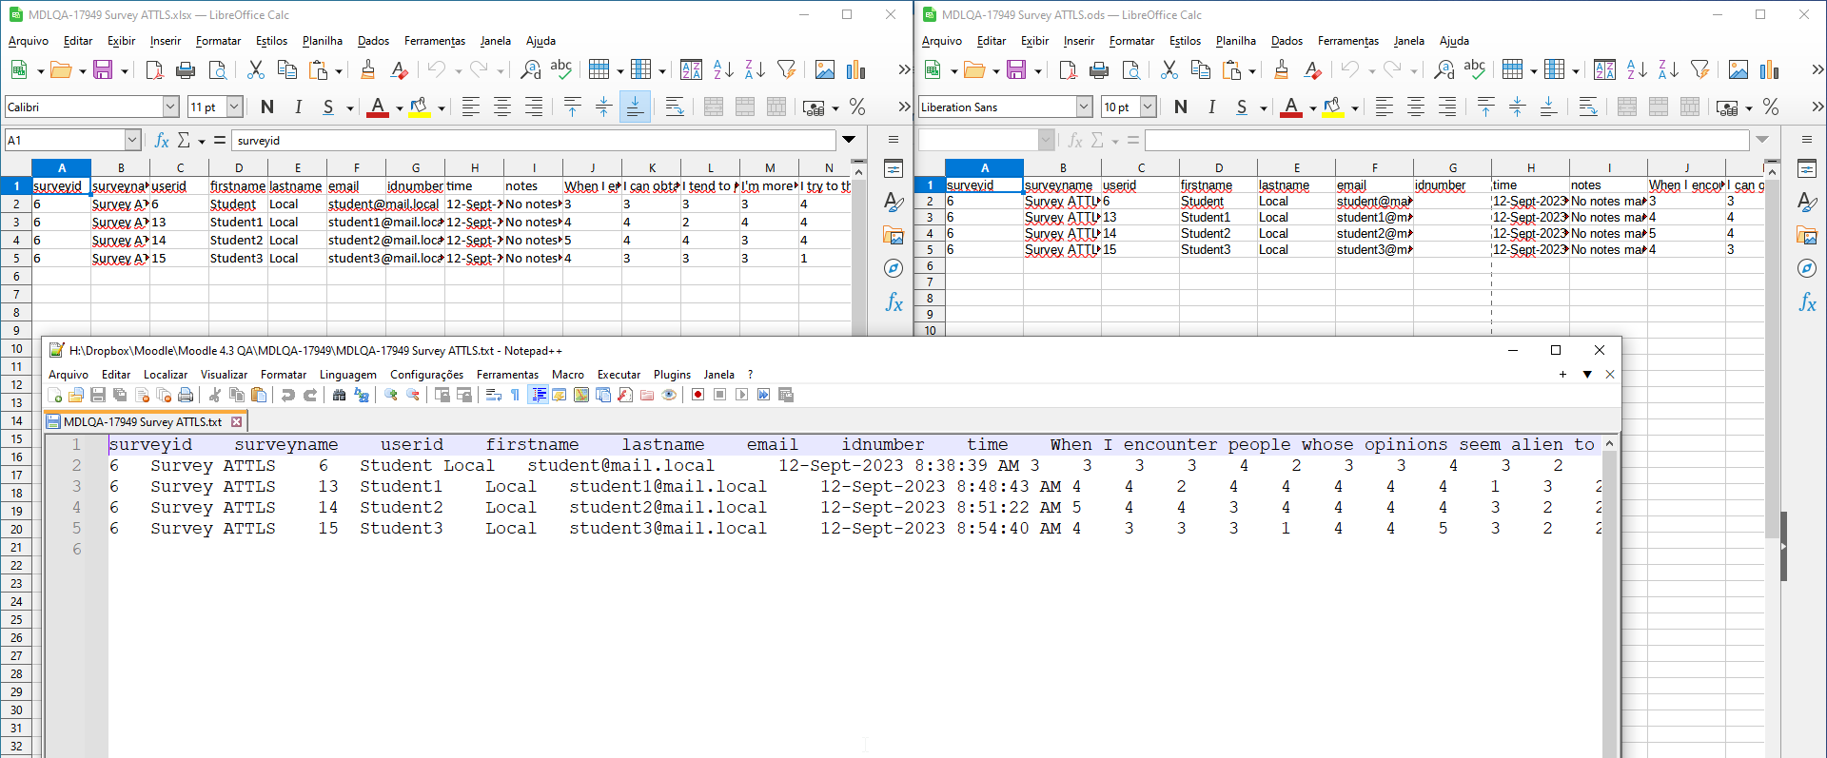Open Liberation Sans font name dropdown

tap(1084, 107)
